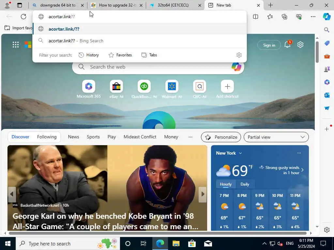Go to next news carousel story
The height and width of the screenshot is (250, 334).
[203, 194]
